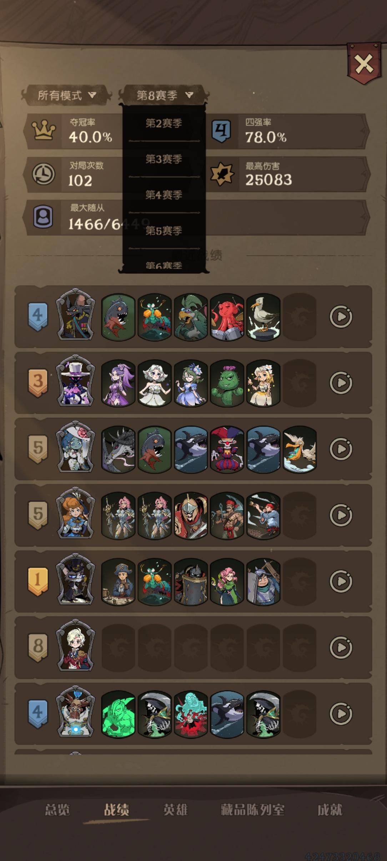The height and width of the screenshot is (861, 387).
Task: Play replay of the eighth-place match
Action: click(x=341, y=648)
